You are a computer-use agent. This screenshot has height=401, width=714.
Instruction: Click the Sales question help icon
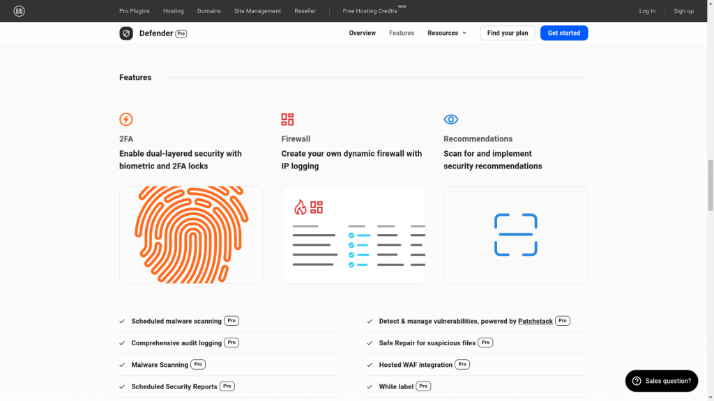[636, 381]
